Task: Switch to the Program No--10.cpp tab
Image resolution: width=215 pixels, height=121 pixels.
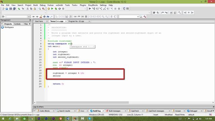Action: pos(76,21)
